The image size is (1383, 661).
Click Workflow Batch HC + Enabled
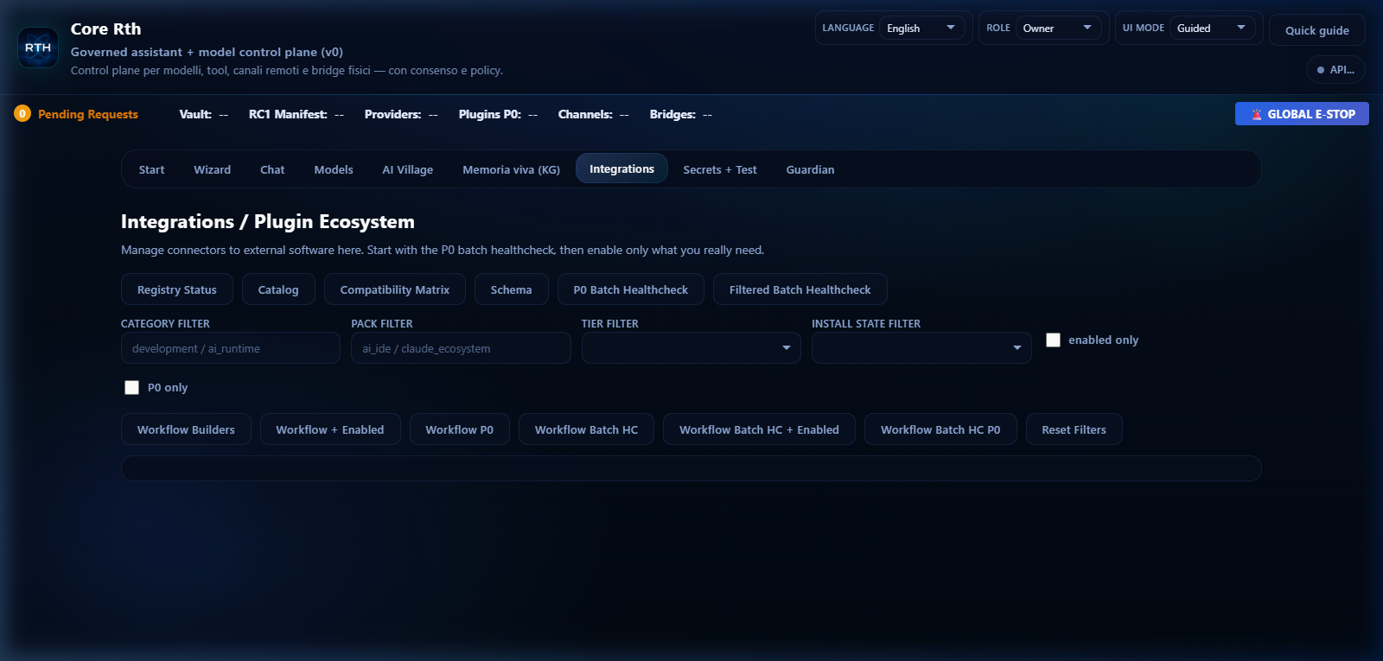[759, 429]
